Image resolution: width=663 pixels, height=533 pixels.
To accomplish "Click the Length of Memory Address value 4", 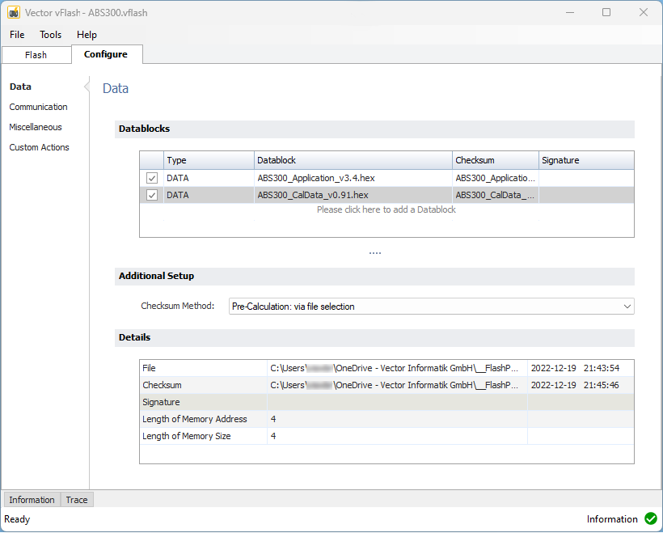I will click(397, 419).
